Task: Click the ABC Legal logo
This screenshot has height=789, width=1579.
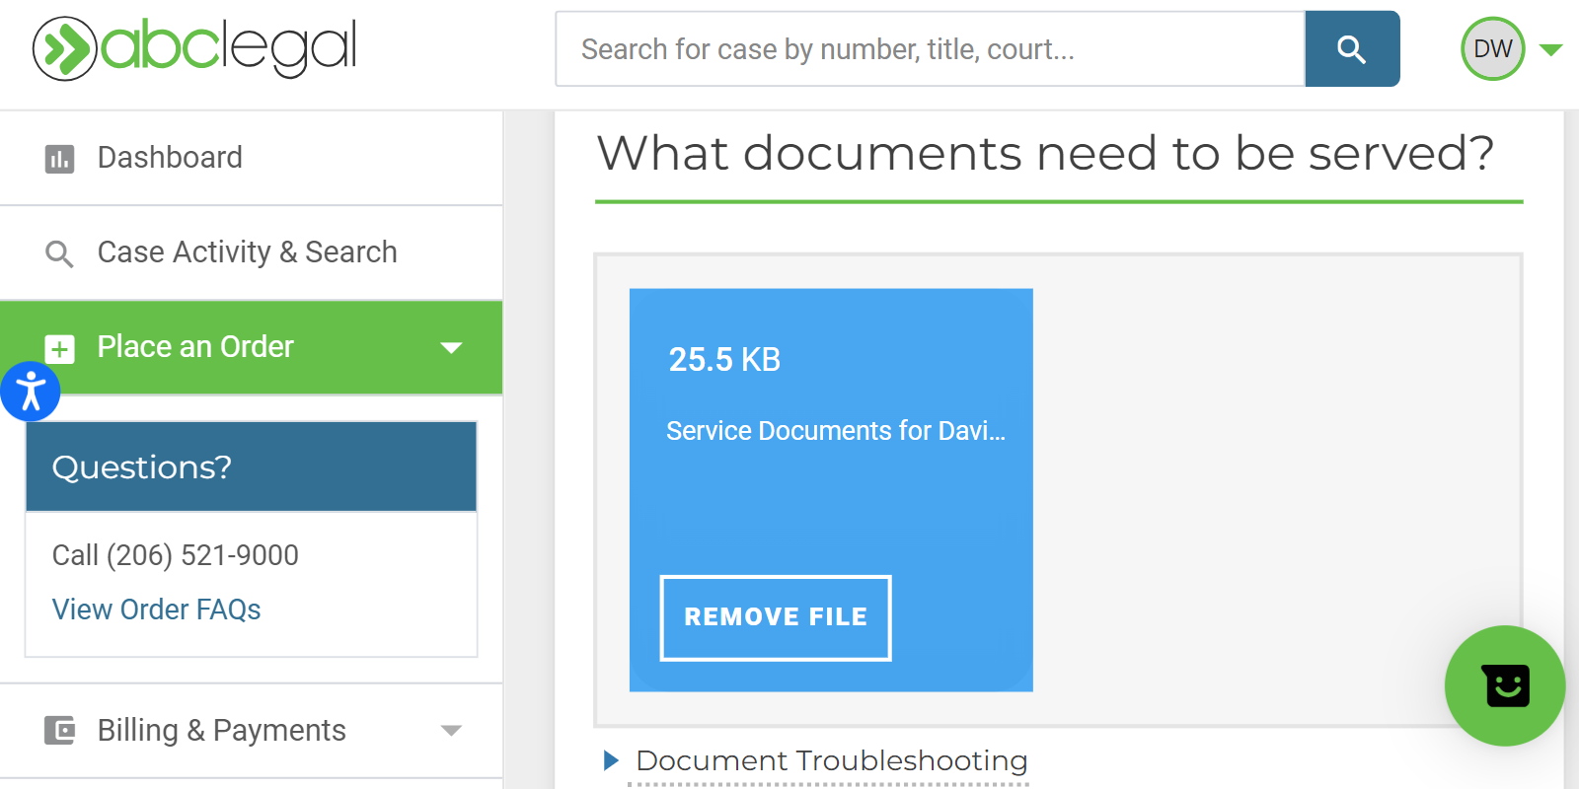Action: pos(194,48)
